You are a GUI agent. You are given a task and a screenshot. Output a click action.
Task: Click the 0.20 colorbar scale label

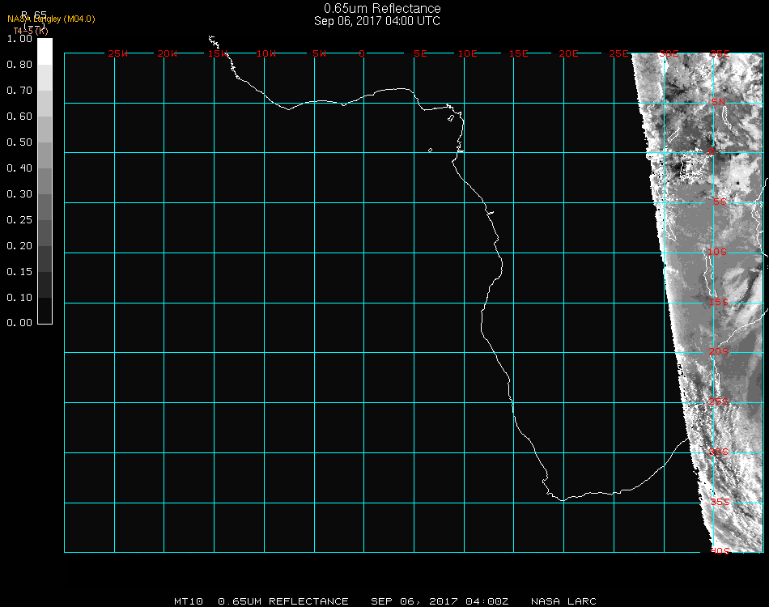19,245
